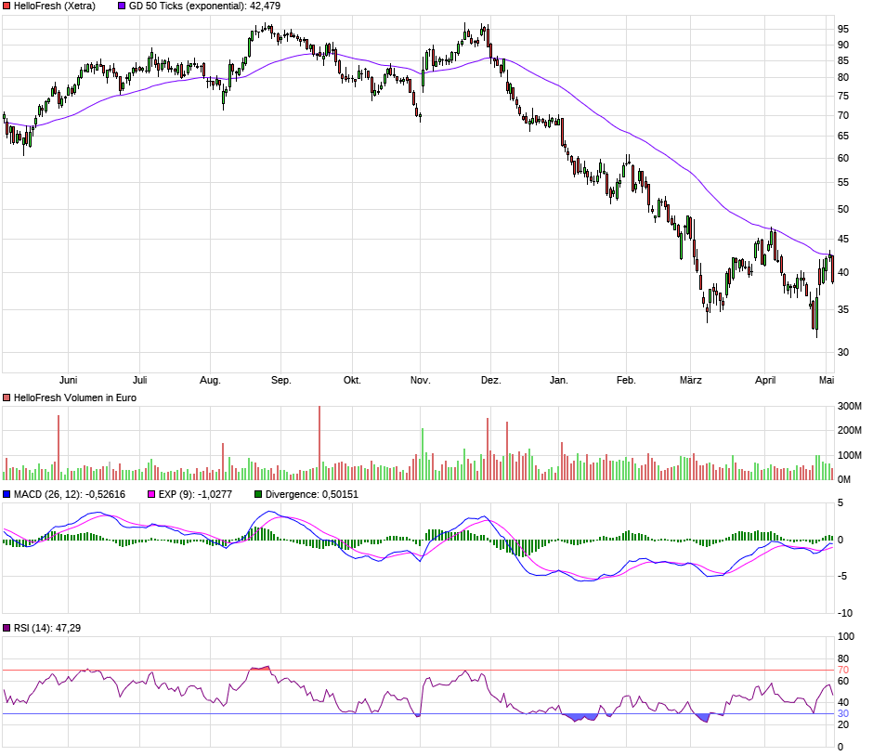The height and width of the screenshot is (756, 873).
Task: Click the 100M volume axis label
Action: [850, 455]
